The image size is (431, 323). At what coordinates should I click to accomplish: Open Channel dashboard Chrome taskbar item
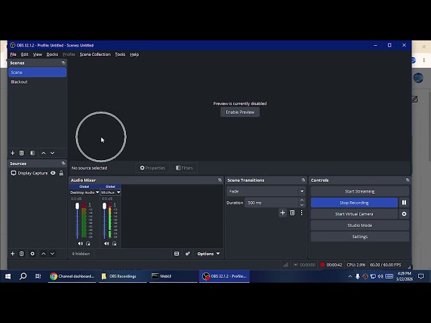(x=72, y=277)
